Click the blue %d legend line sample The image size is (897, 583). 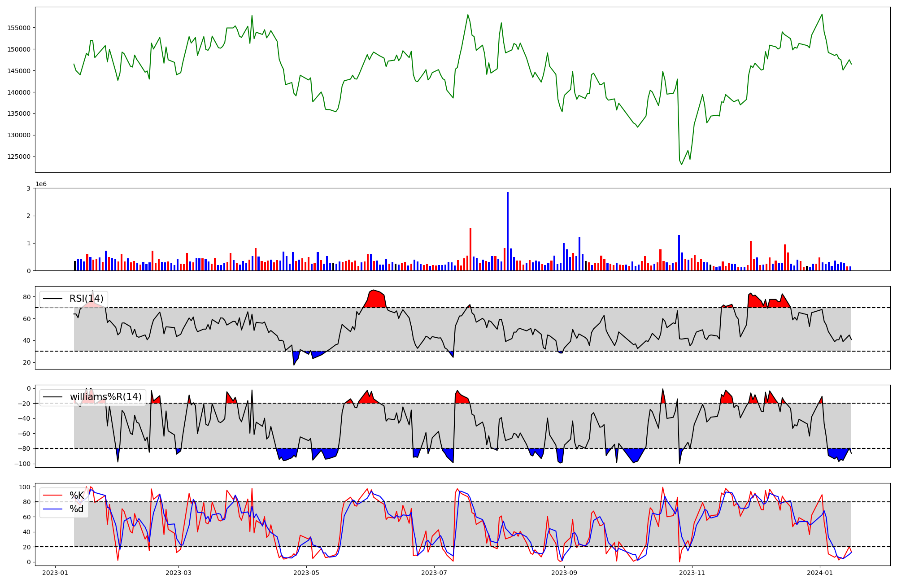tap(52, 509)
